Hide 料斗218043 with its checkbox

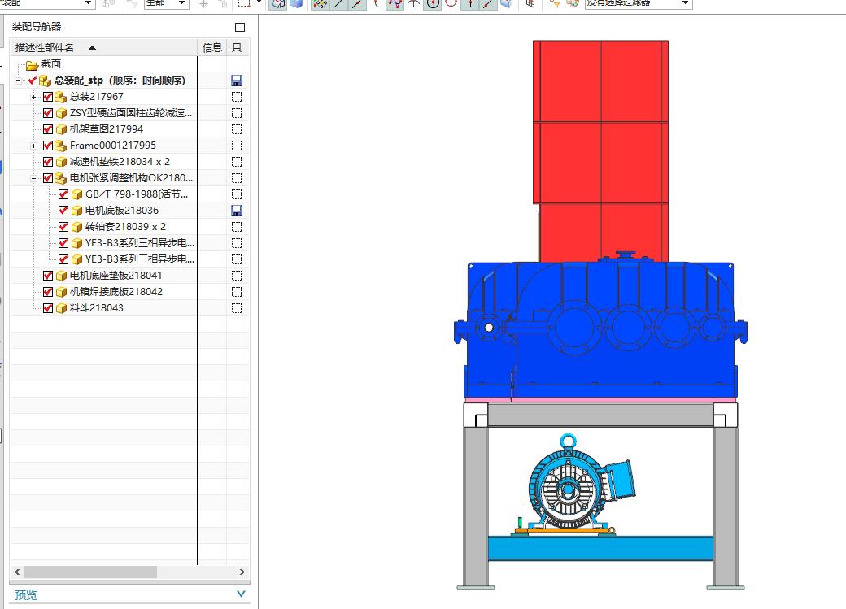pos(48,307)
